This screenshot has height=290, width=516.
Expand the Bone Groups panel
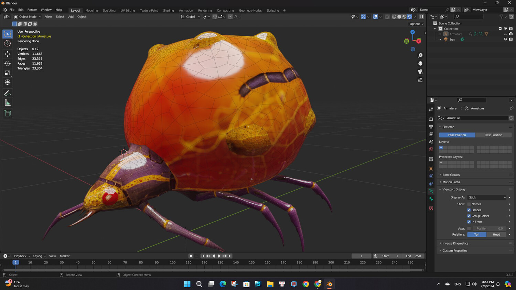pyautogui.click(x=451, y=175)
